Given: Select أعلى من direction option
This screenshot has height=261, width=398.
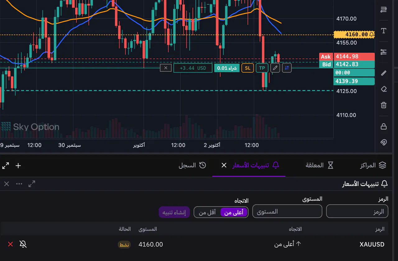Looking at the screenshot, I should coord(234,213).
